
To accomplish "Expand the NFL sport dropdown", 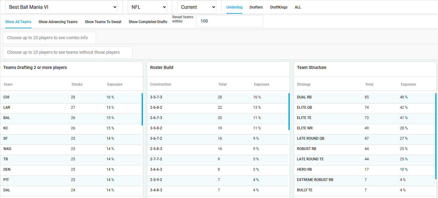I will pyautogui.click(x=147, y=7).
